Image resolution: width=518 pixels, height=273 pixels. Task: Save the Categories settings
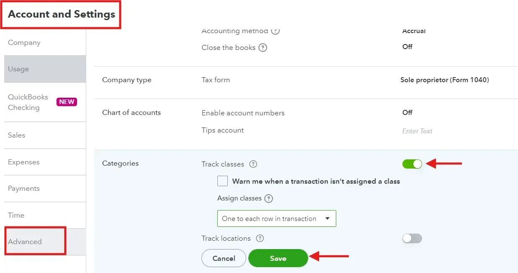coord(278,258)
